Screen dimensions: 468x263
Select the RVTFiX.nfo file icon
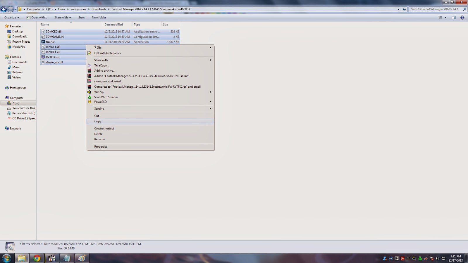43,57
